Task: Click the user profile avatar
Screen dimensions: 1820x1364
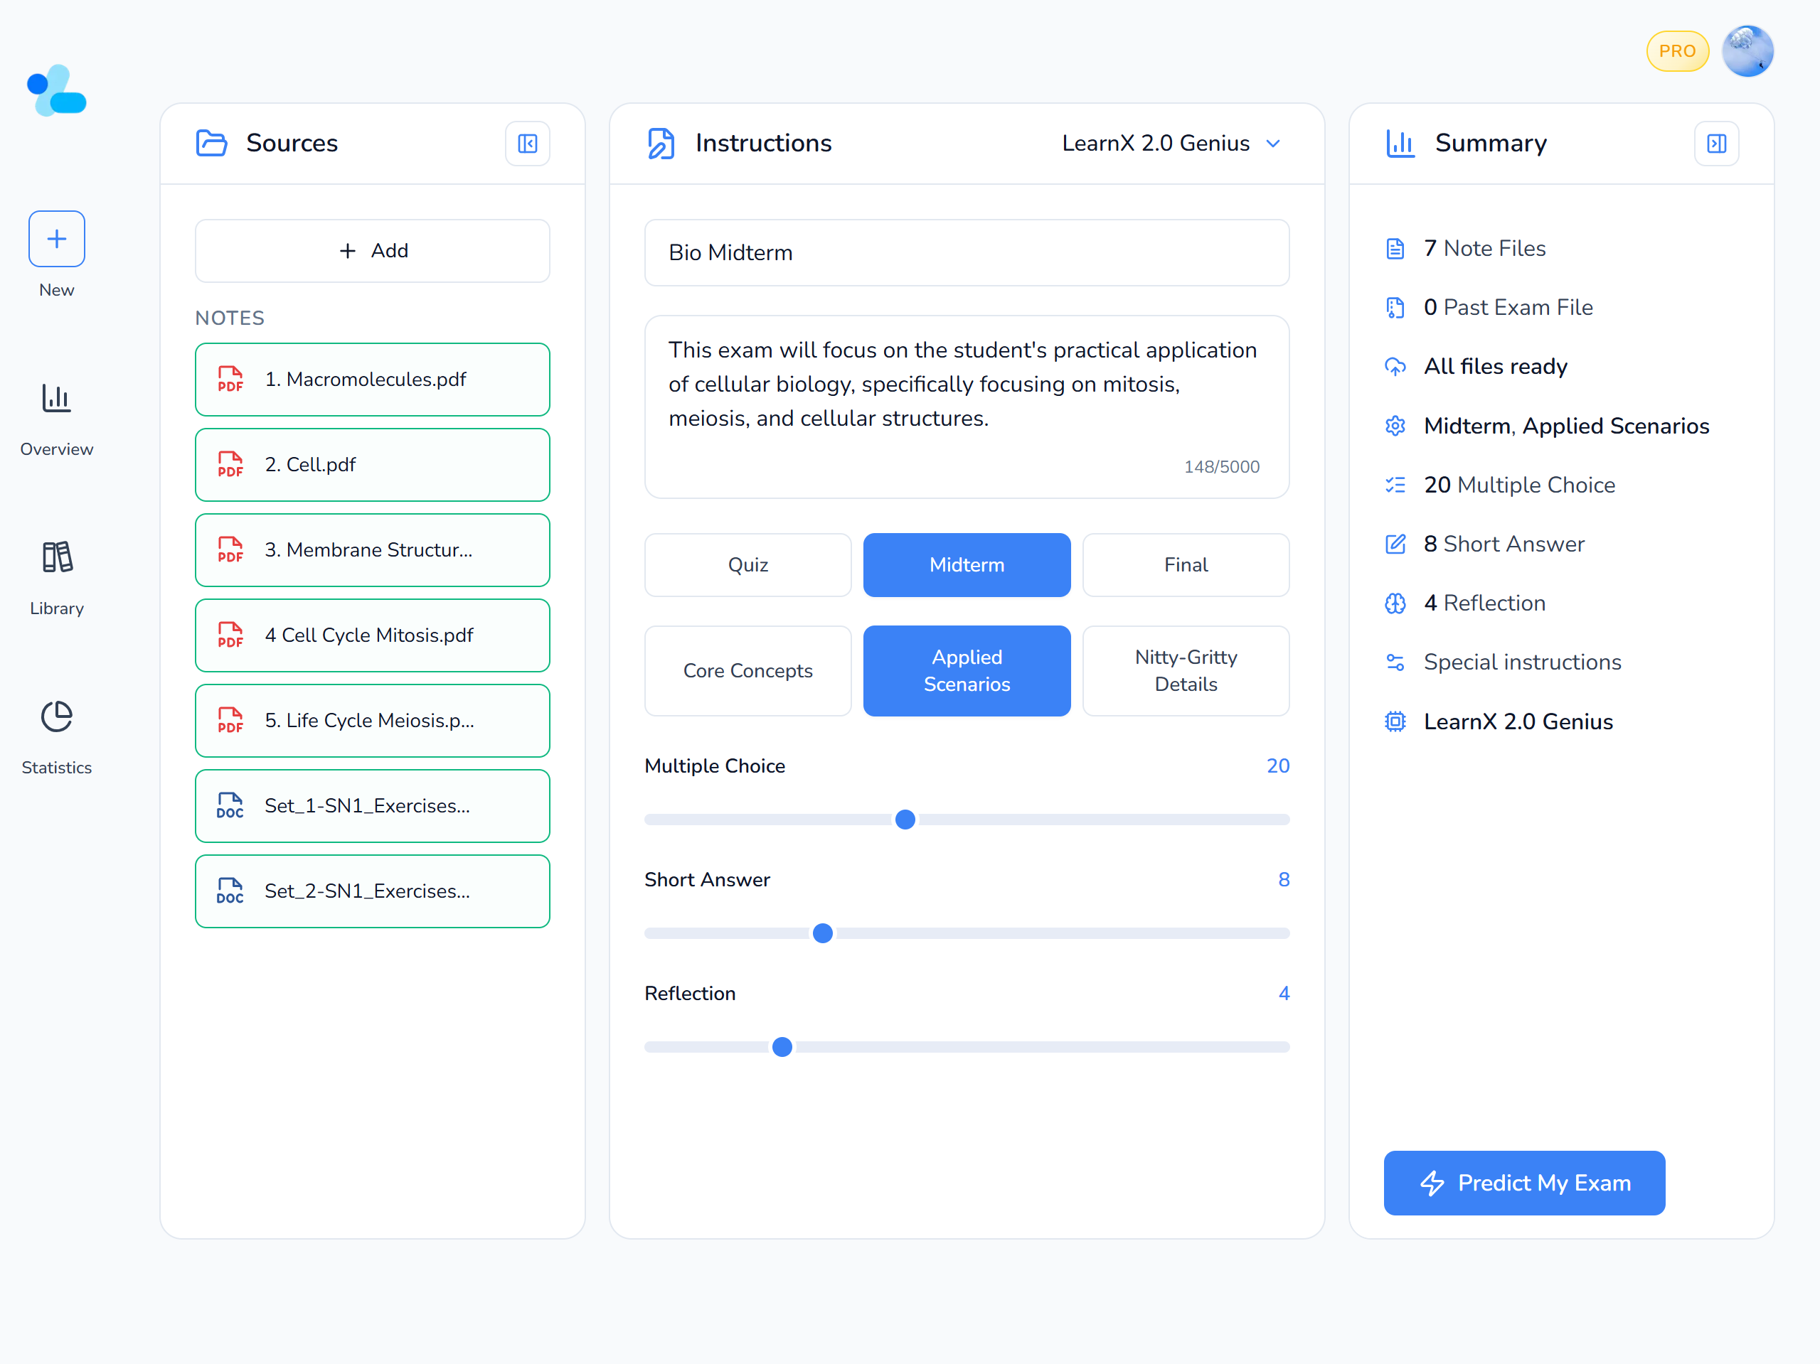Action: coord(1747,51)
